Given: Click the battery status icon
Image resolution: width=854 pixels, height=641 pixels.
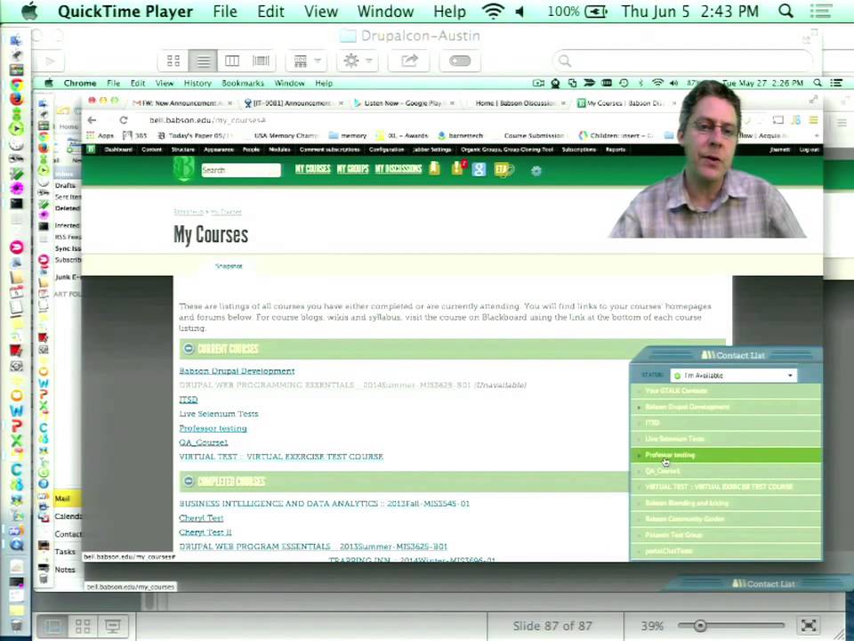Looking at the screenshot, I should [596, 12].
